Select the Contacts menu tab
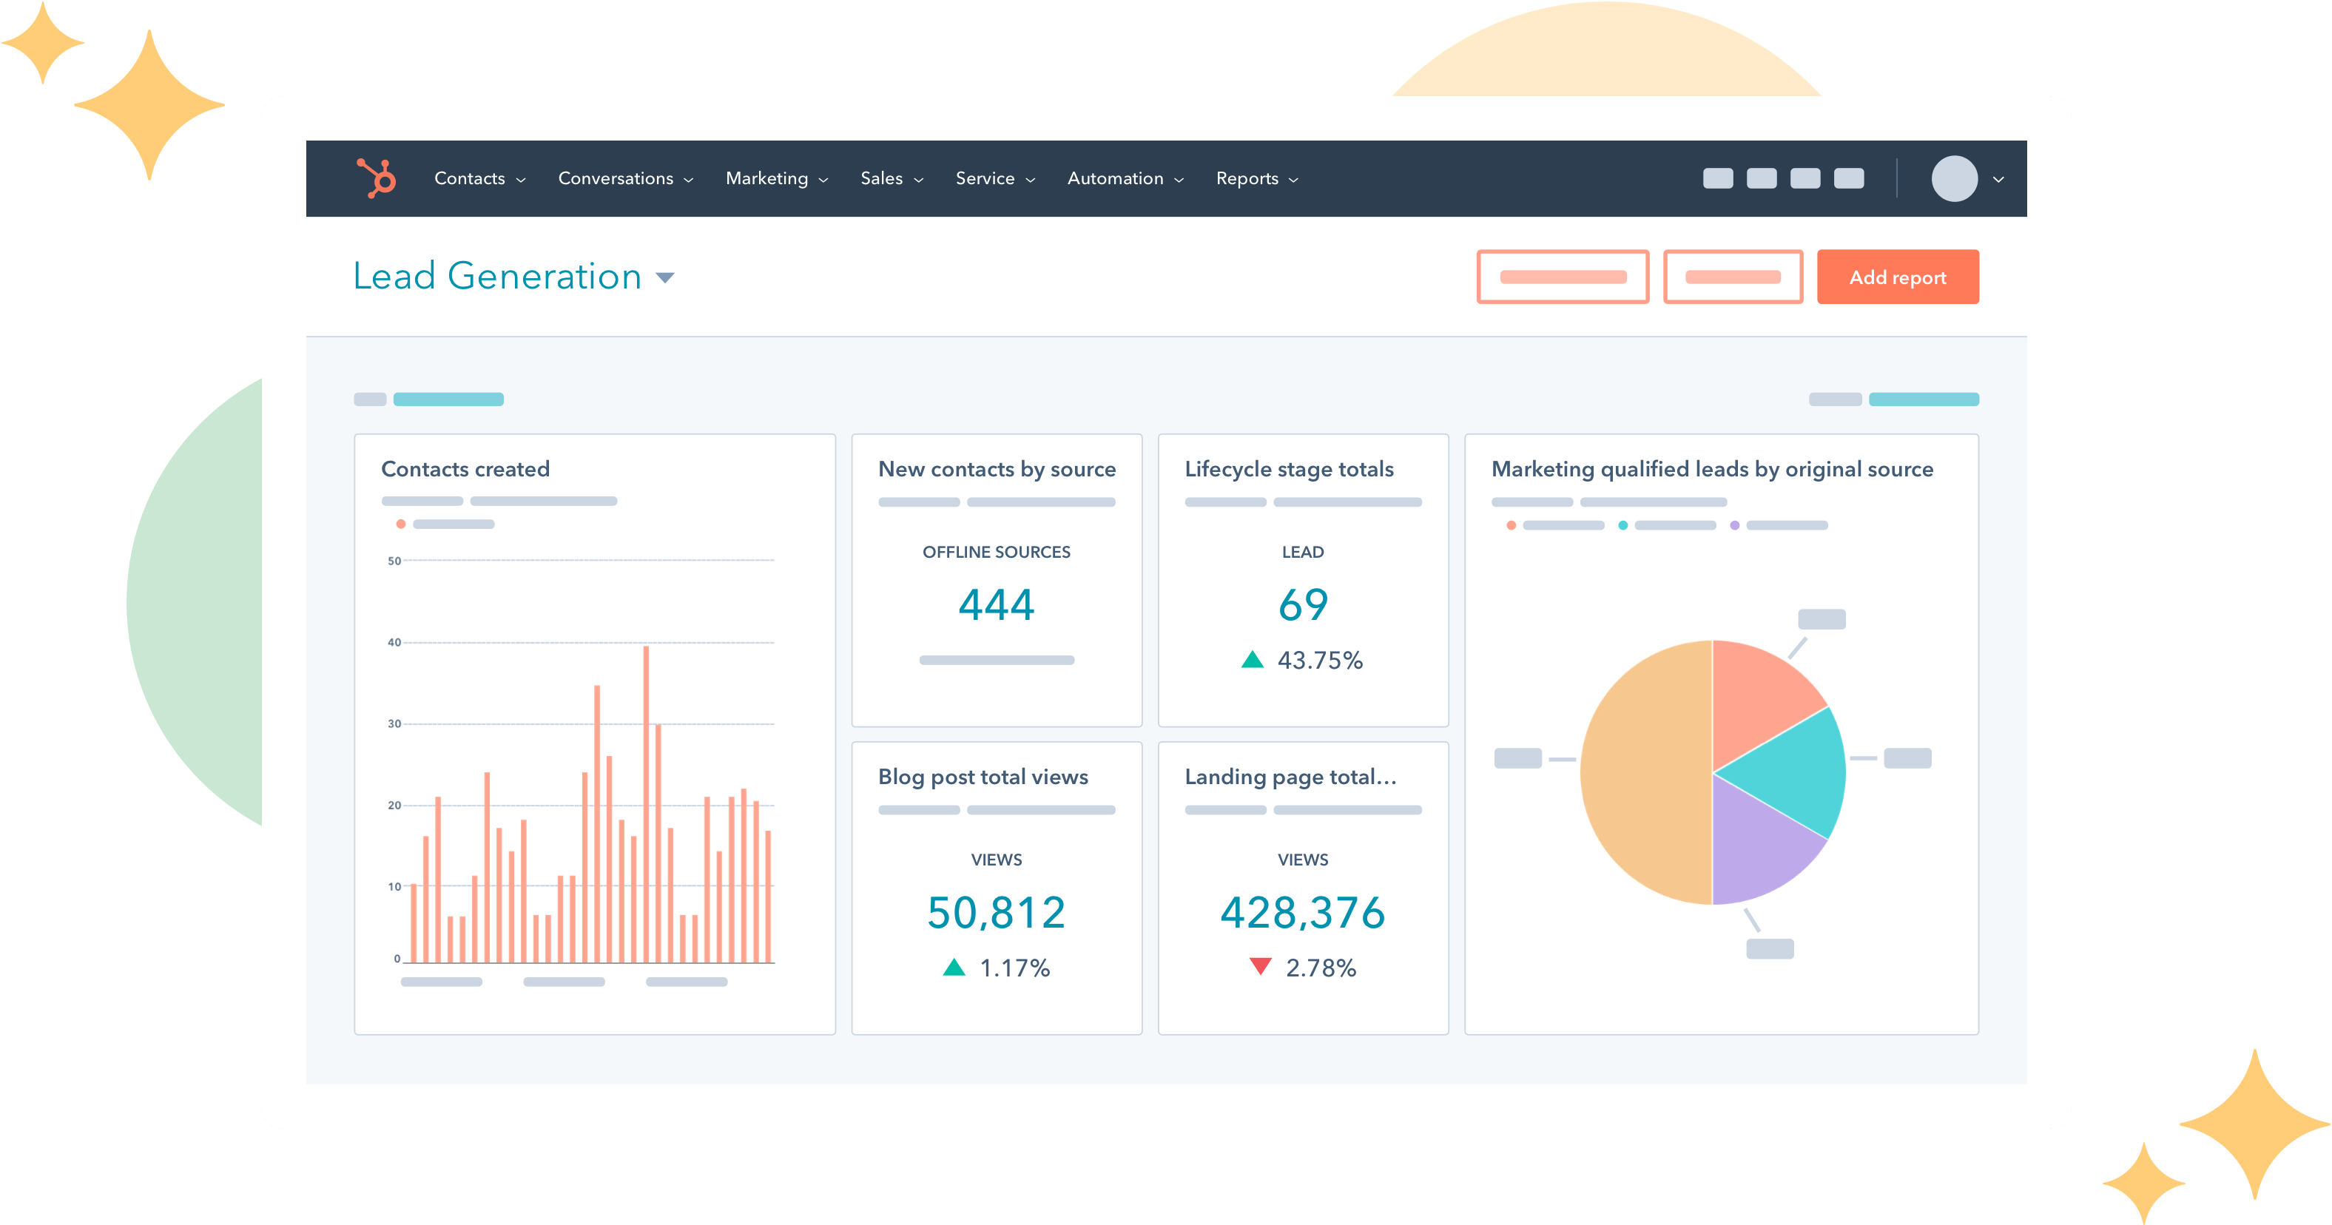2332x1225 pixels. click(475, 179)
